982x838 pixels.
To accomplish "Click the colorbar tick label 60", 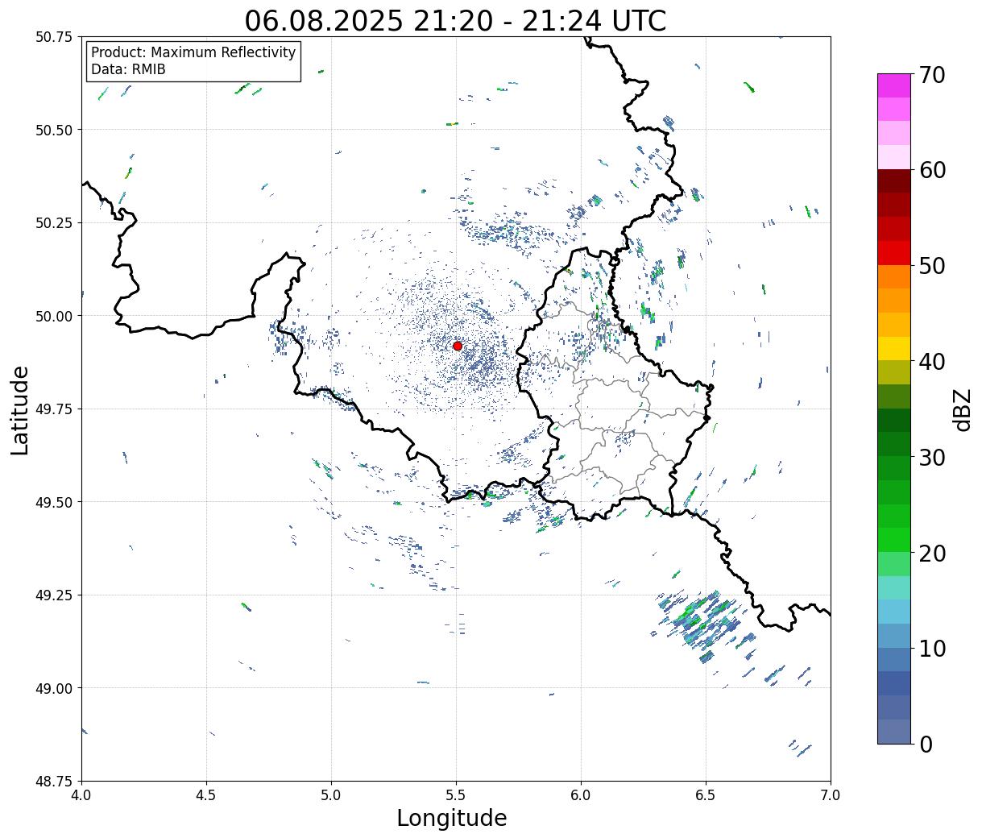I will tap(932, 170).
